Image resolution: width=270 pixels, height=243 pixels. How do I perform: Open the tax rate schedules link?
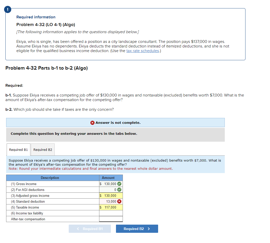[143, 51]
